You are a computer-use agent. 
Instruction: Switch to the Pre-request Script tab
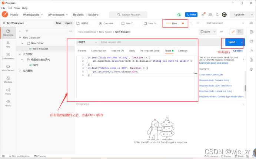point(150,51)
